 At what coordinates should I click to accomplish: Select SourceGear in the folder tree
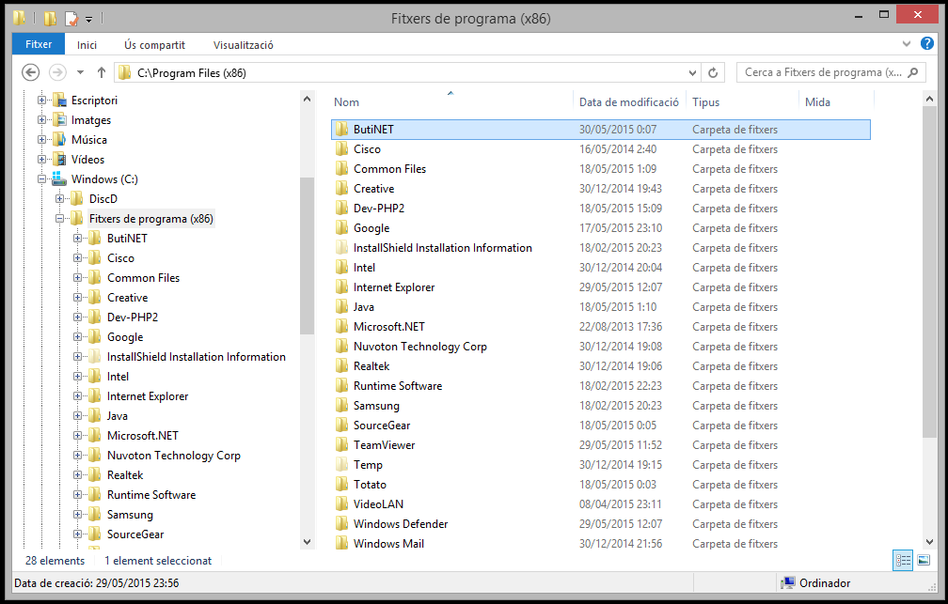tap(135, 534)
